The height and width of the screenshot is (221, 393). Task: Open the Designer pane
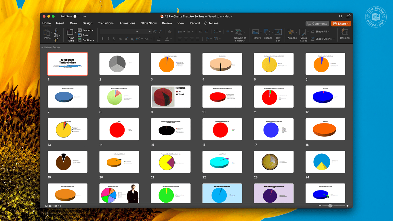(x=345, y=34)
